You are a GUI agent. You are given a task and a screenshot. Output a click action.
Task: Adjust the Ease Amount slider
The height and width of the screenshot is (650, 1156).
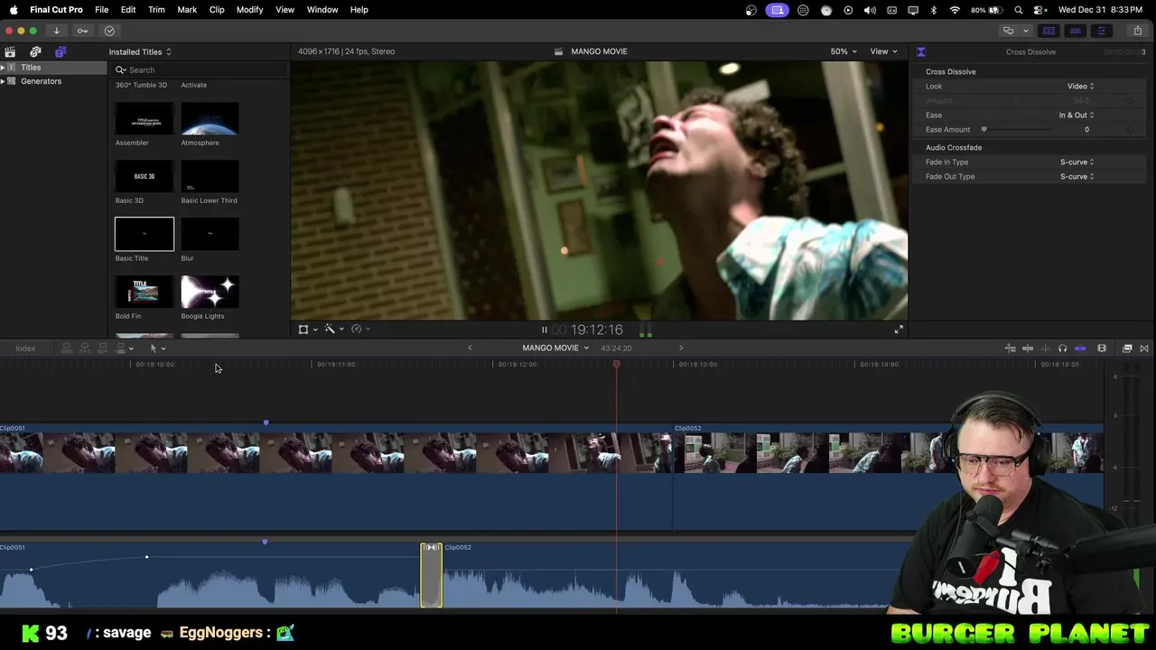pyautogui.click(x=984, y=130)
